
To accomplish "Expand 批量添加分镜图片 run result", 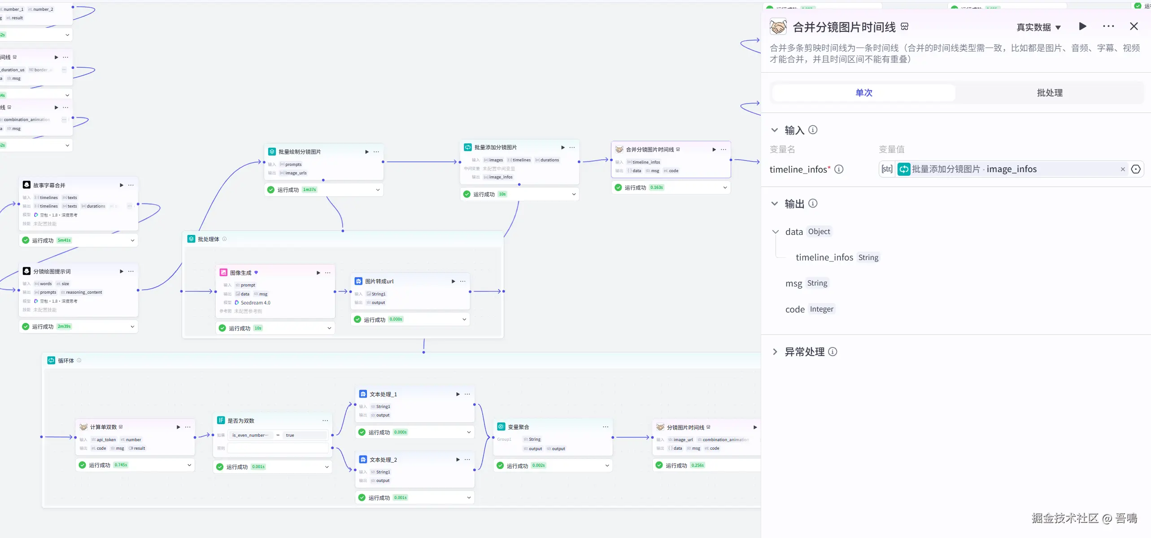I will (574, 194).
